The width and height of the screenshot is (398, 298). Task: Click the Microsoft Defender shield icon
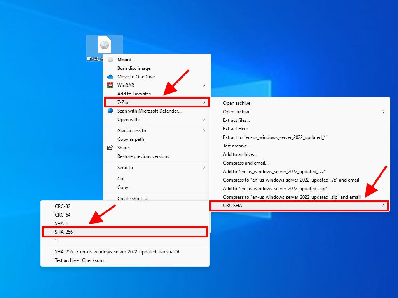pos(110,111)
